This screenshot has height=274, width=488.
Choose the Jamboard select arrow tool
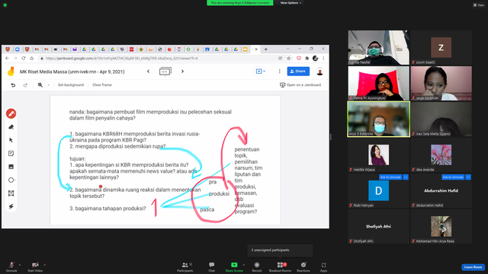[x=11, y=140]
